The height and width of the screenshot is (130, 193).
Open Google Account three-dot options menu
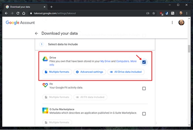click(172, 23)
